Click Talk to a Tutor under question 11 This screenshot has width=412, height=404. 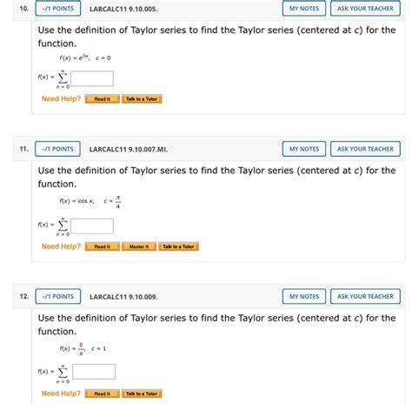(x=178, y=246)
